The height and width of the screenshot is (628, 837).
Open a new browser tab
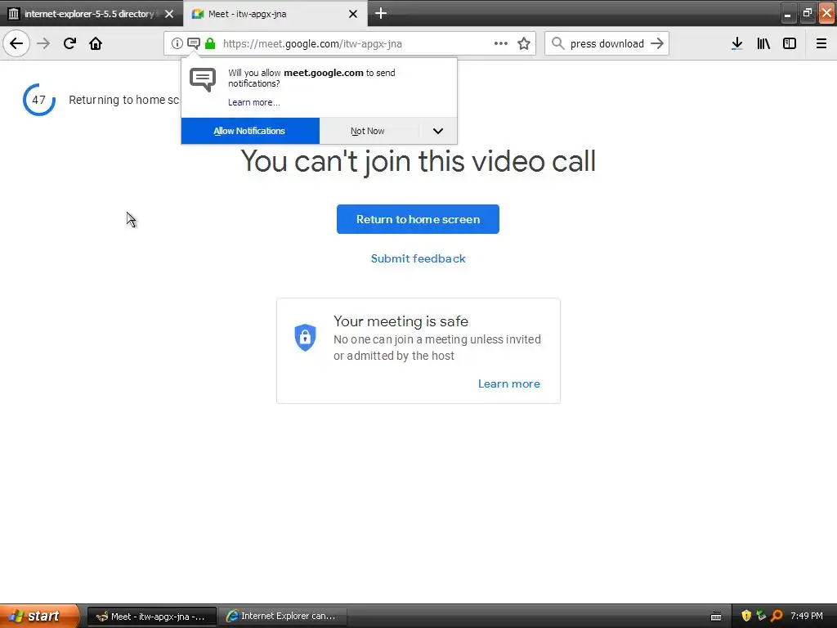[381, 13]
